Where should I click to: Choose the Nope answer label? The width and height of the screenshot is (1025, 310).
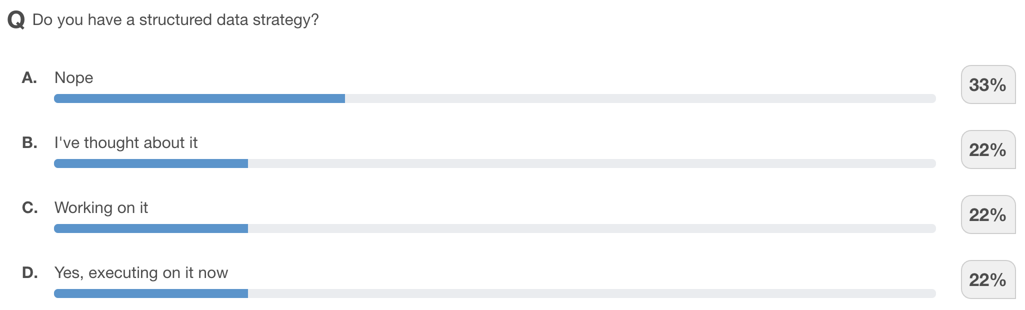[73, 78]
